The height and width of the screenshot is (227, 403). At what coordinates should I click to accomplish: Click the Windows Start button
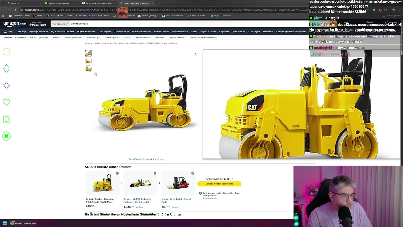click(x=5, y=223)
